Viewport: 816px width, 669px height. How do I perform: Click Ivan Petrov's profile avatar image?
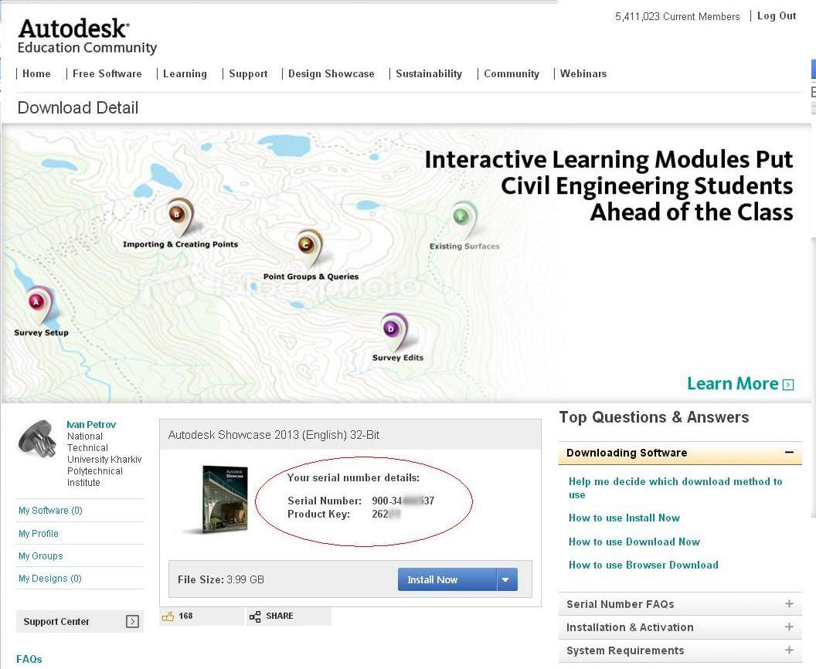coord(37,439)
